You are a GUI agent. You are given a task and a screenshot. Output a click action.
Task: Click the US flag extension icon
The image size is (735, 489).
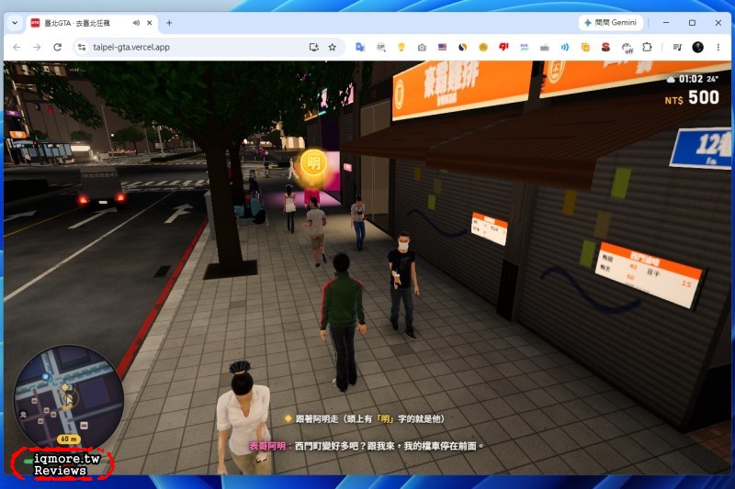[x=442, y=48]
